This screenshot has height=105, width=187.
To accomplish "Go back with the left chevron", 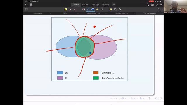I will (26, 5).
